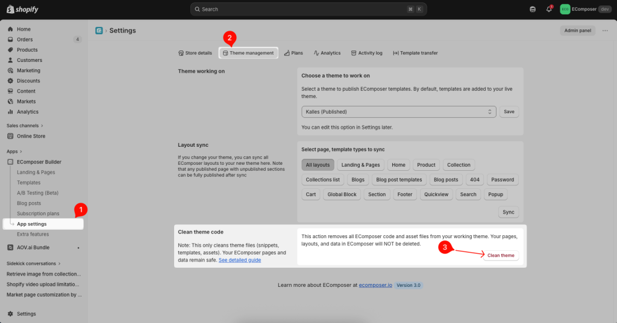Screen dimensions: 617x323
Task: Expand the Sidekick conversations section
Action: tap(33, 263)
